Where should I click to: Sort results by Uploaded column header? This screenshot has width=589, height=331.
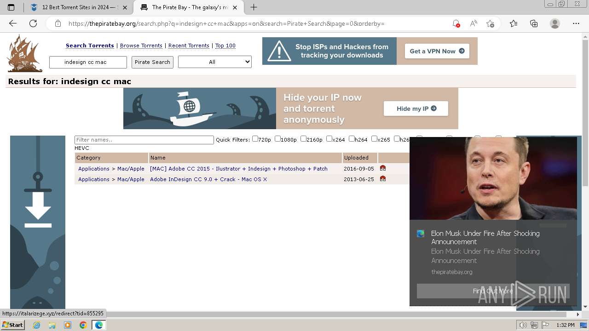pos(360,158)
